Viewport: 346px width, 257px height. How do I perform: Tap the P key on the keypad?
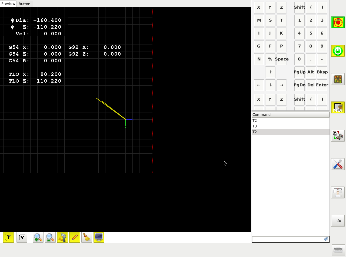pyautogui.click(x=282, y=46)
